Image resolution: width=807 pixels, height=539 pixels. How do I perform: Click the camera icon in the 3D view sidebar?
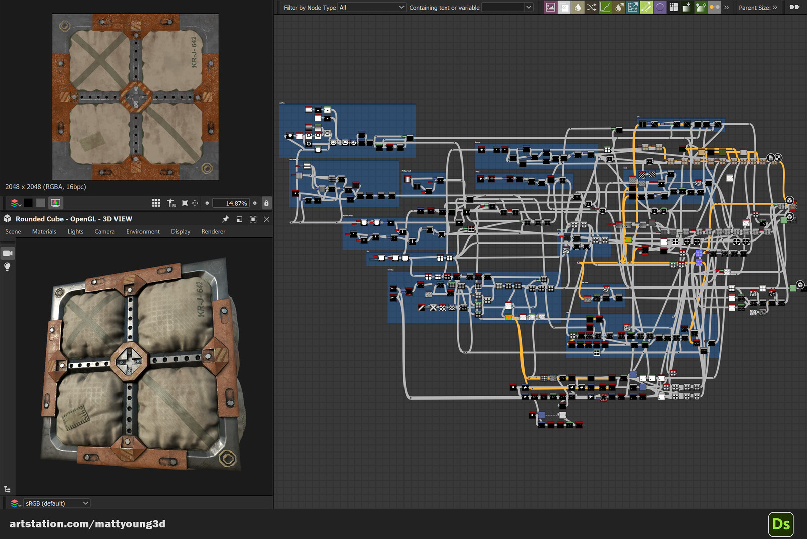tap(7, 253)
